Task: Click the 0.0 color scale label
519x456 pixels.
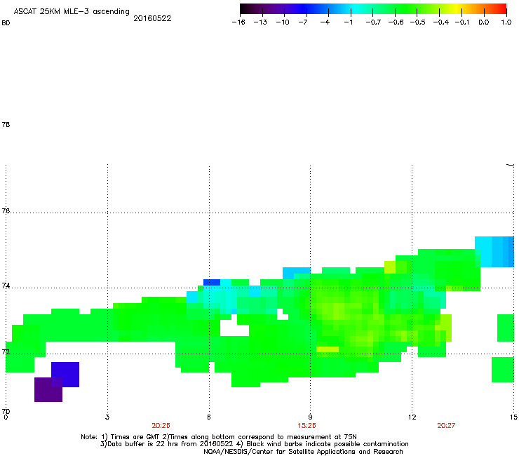Action: [x=484, y=22]
